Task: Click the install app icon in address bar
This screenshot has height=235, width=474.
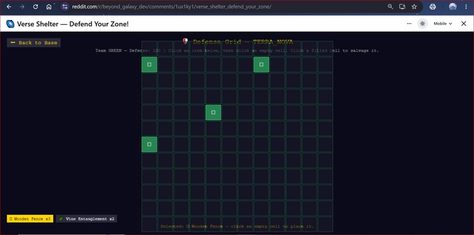Action: pos(402,6)
